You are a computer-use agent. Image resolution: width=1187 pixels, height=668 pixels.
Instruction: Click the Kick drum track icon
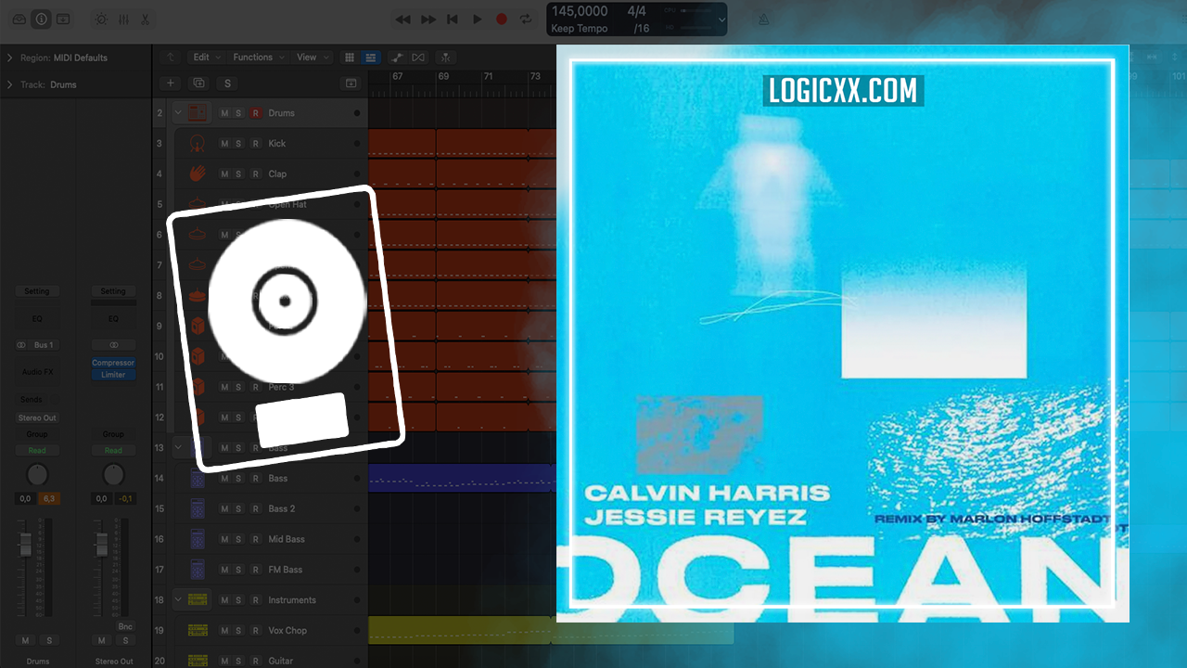(x=197, y=144)
